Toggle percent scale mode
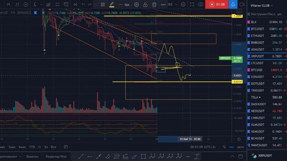The height and width of the screenshot is (161, 287). point(224,147)
